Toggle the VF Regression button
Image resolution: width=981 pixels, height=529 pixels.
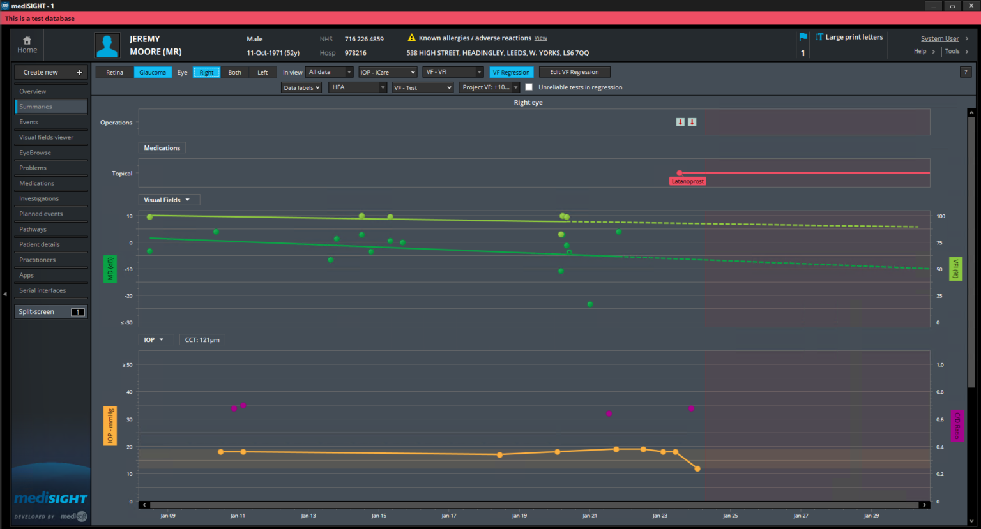click(x=511, y=73)
